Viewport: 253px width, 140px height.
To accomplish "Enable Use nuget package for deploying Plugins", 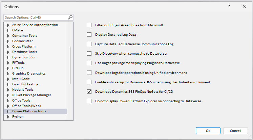I will pyautogui.click(x=89, y=63).
